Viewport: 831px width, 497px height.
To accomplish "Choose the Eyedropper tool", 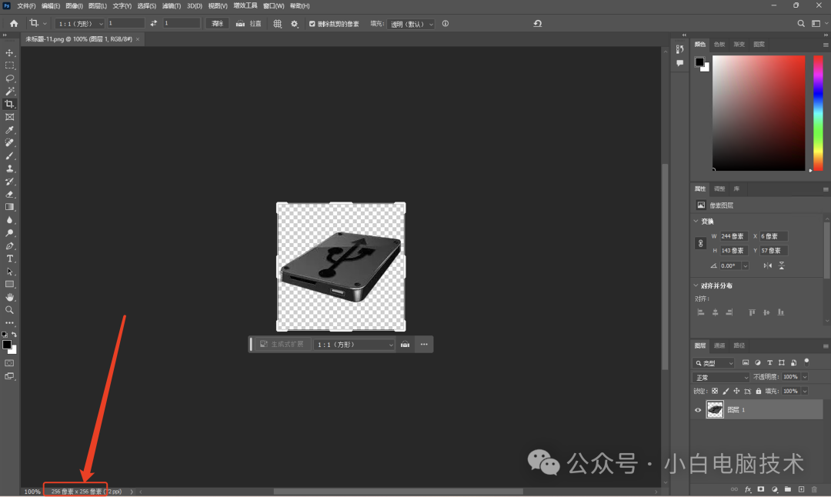I will pyautogui.click(x=10, y=130).
